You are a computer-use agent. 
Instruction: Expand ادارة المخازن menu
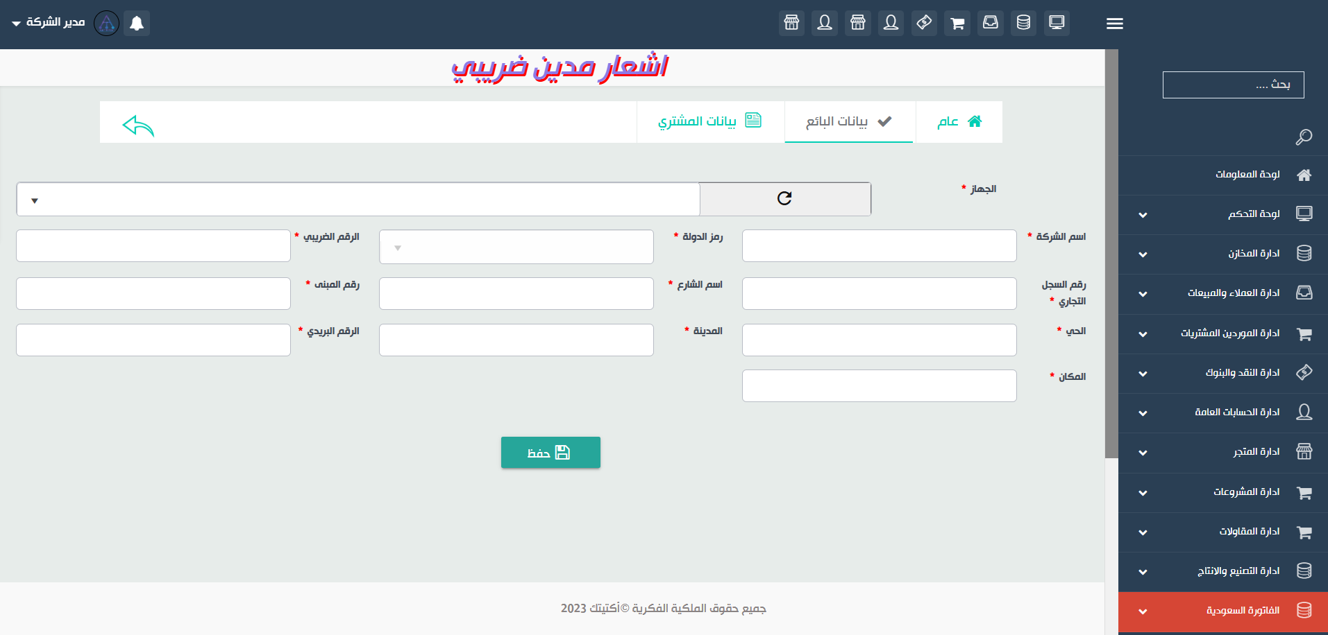coord(1223,254)
